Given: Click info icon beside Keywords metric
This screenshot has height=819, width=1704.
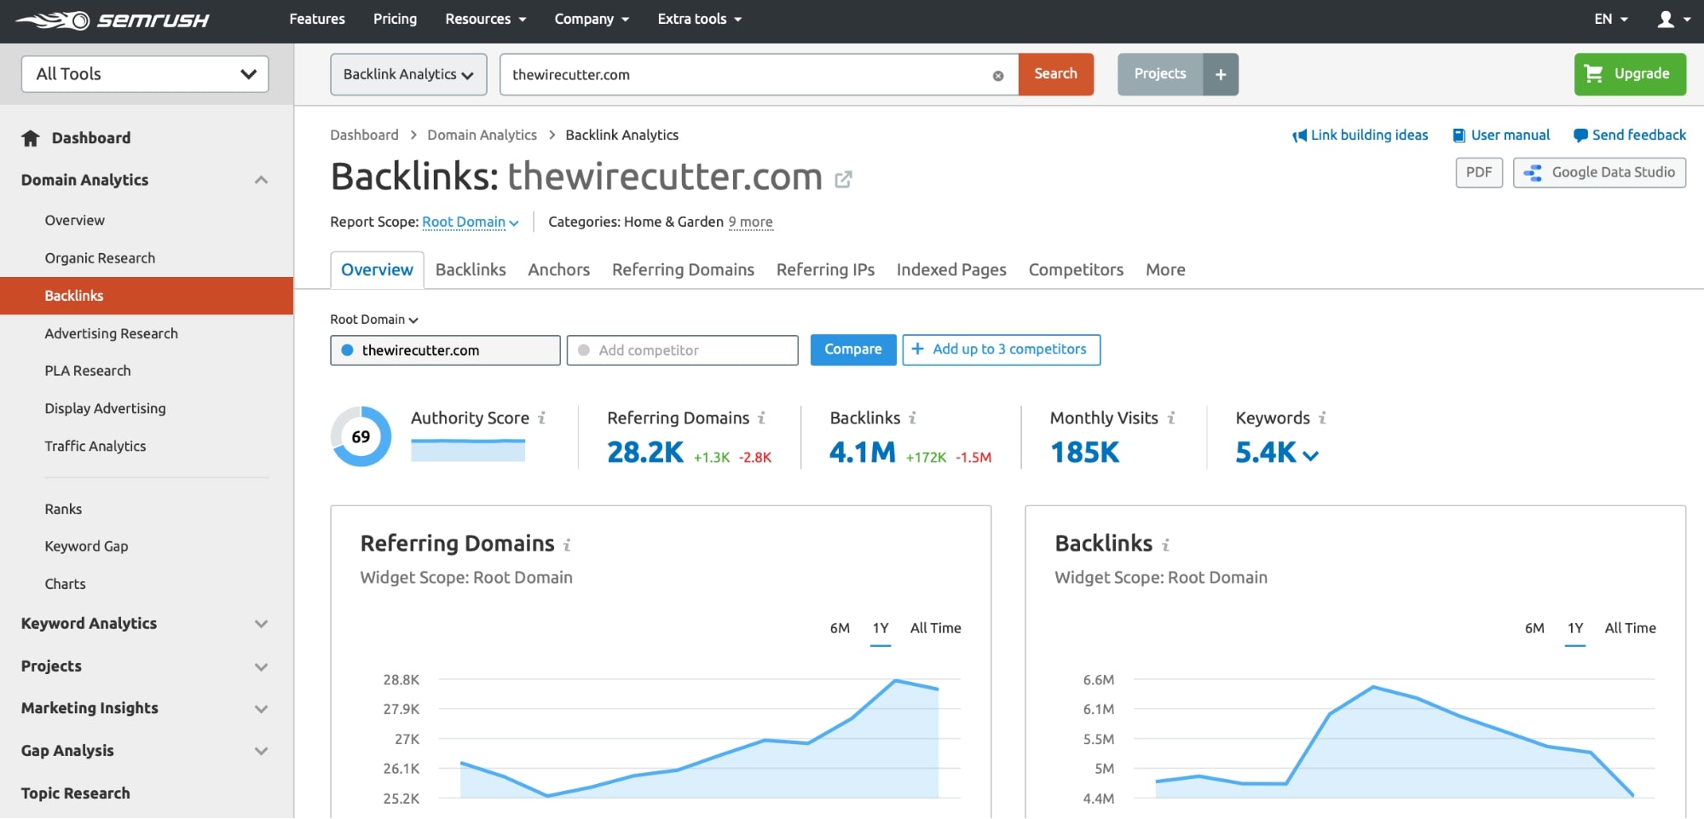Looking at the screenshot, I should click(1323, 418).
